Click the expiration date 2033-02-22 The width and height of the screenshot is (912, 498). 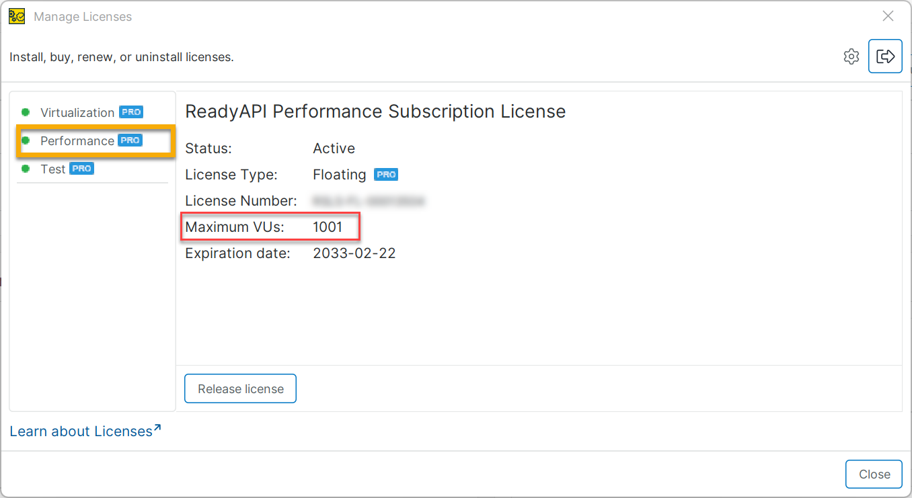[354, 253]
